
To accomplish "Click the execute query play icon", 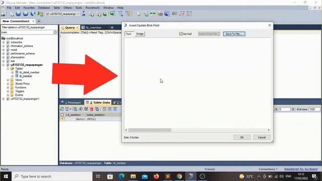I will tap(18, 14).
